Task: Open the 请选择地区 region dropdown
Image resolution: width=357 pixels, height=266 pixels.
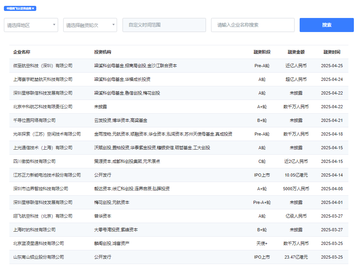Action: 31,25
